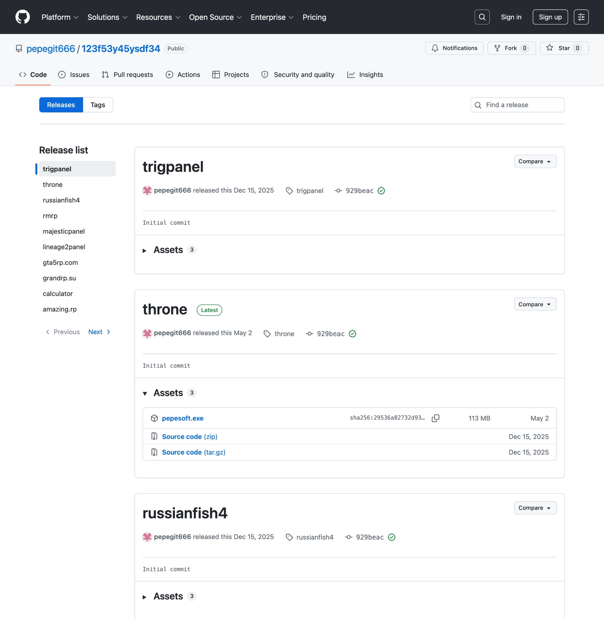604x619 pixels.
Task: Click the Fork icon
Action: (x=497, y=48)
